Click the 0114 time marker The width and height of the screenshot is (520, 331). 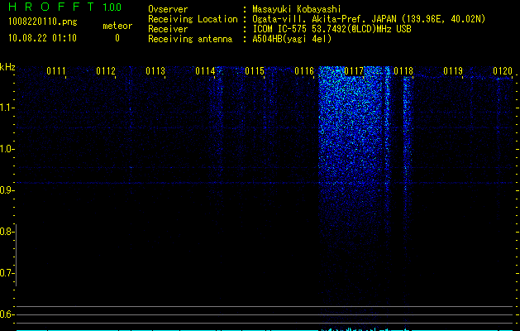(x=205, y=71)
